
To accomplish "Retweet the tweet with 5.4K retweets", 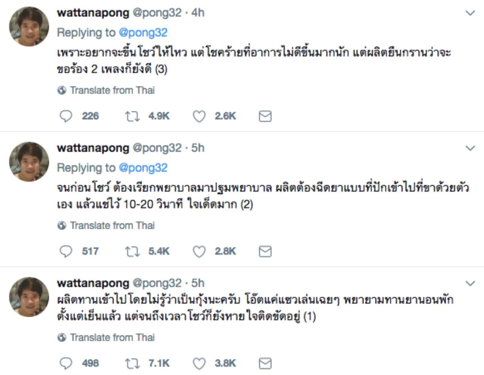I will point(132,251).
